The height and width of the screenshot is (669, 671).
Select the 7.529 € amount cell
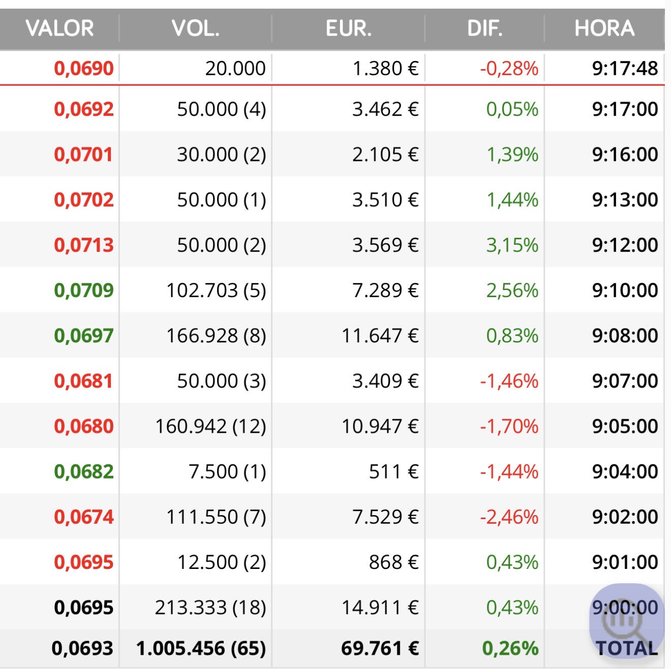coord(386,517)
